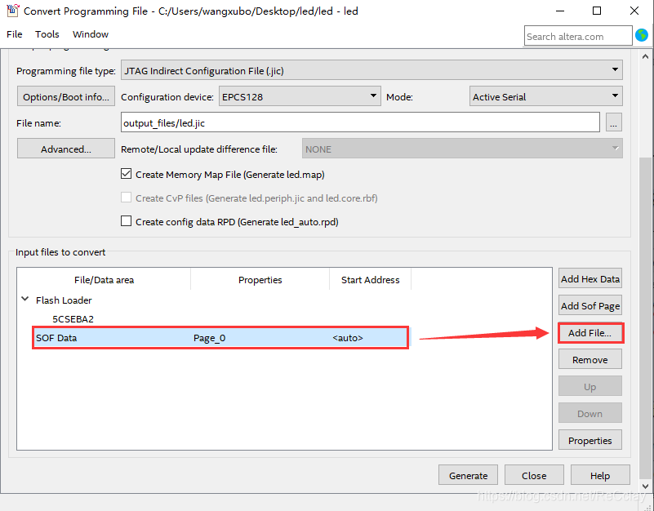654x511 pixels.
Task: Click the Close button at bottom
Action: 534,476
